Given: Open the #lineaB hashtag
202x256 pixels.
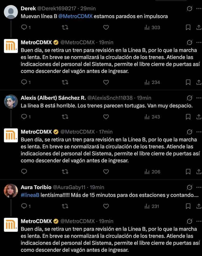Looking at the screenshot, I should [x=30, y=195].
